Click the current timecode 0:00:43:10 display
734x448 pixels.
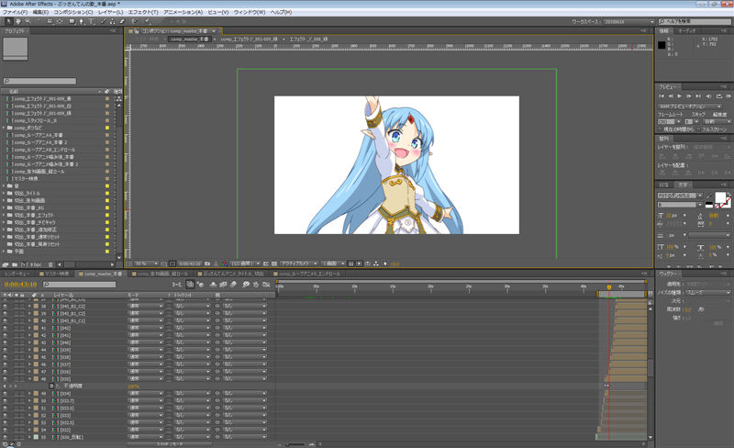coord(20,285)
